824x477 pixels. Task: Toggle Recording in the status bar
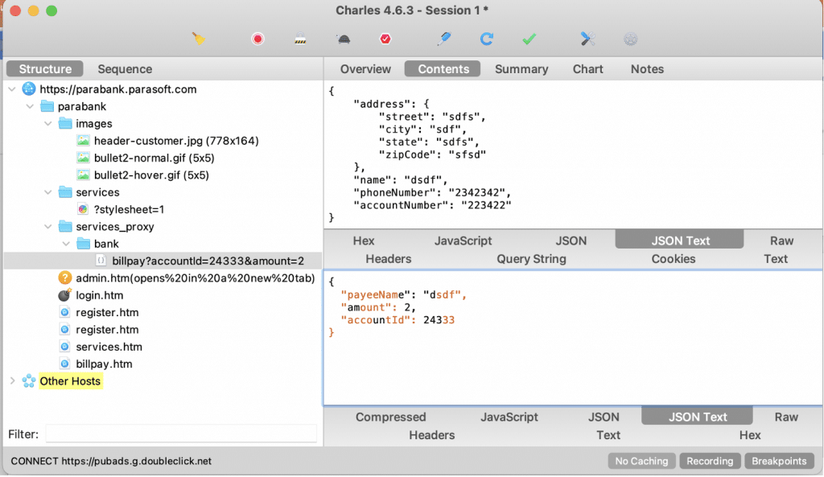click(x=710, y=461)
